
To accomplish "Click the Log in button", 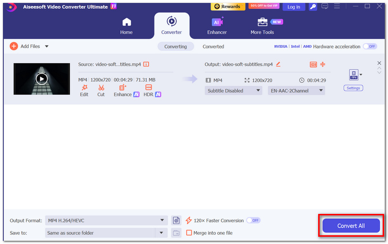I will (x=294, y=7).
